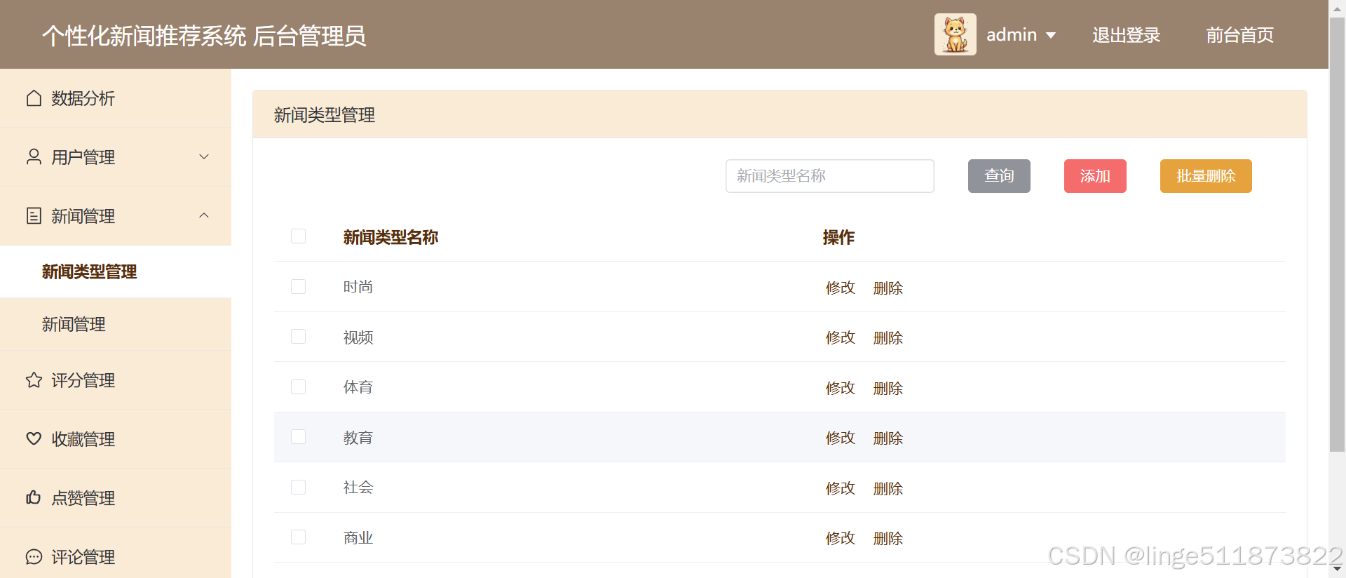The width and height of the screenshot is (1346, 578).
Task: Click the 操作 column header
Action: point(838,237)
